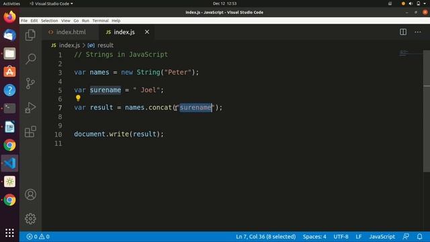Open the Activities overview

pyautogui.click(x=11, y=3)
